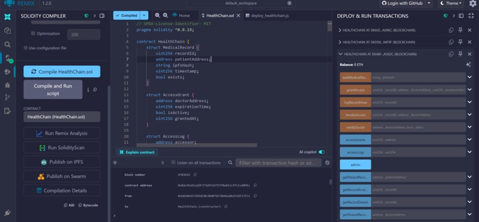Copy the contract at 0X02E...A09EC address

point(451,30)
